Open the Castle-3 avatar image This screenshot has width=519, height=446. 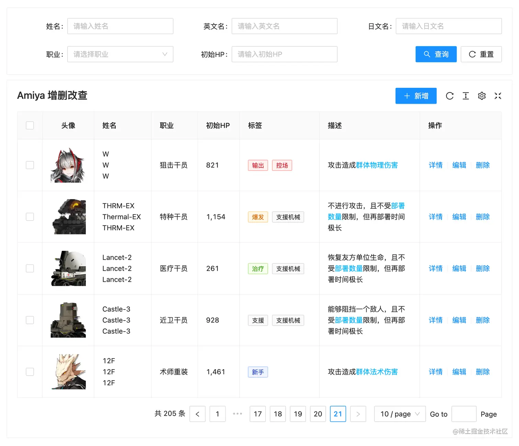tap(68, 320)
